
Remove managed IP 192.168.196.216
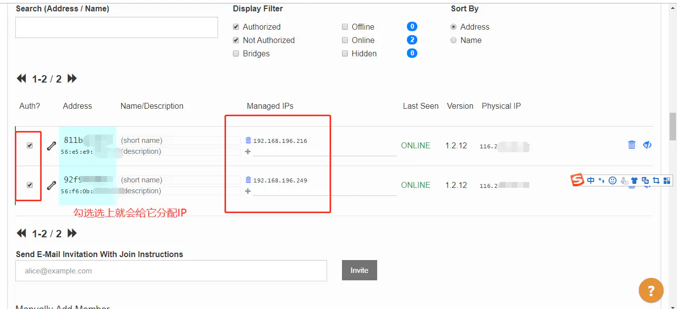[248, 140]
